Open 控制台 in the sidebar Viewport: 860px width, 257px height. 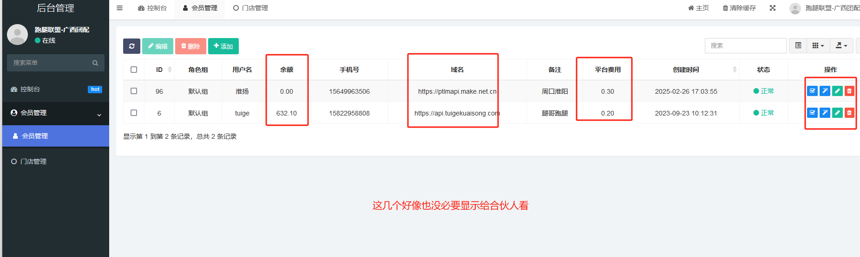[56, 89]
